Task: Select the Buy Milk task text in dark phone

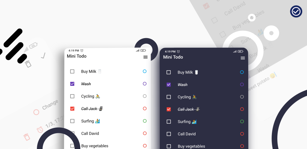Action: click(x=188, y=72)
